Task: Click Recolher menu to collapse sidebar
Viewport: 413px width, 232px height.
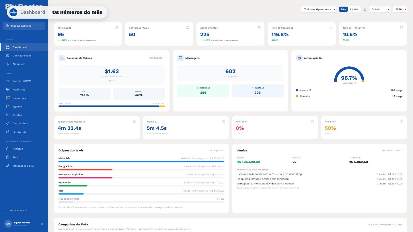Action: click(x=16, y=211)
